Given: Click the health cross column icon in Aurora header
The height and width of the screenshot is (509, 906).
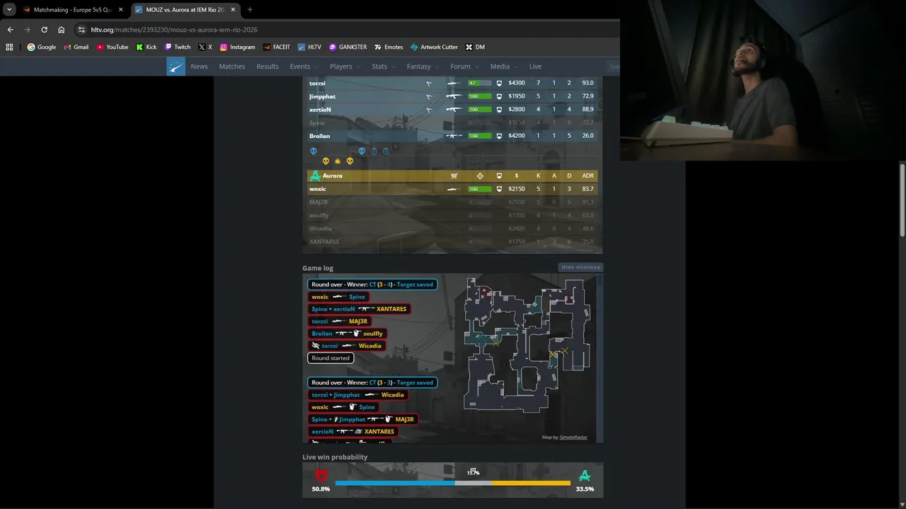Looking at the screenshot, I should pos(480,176).
